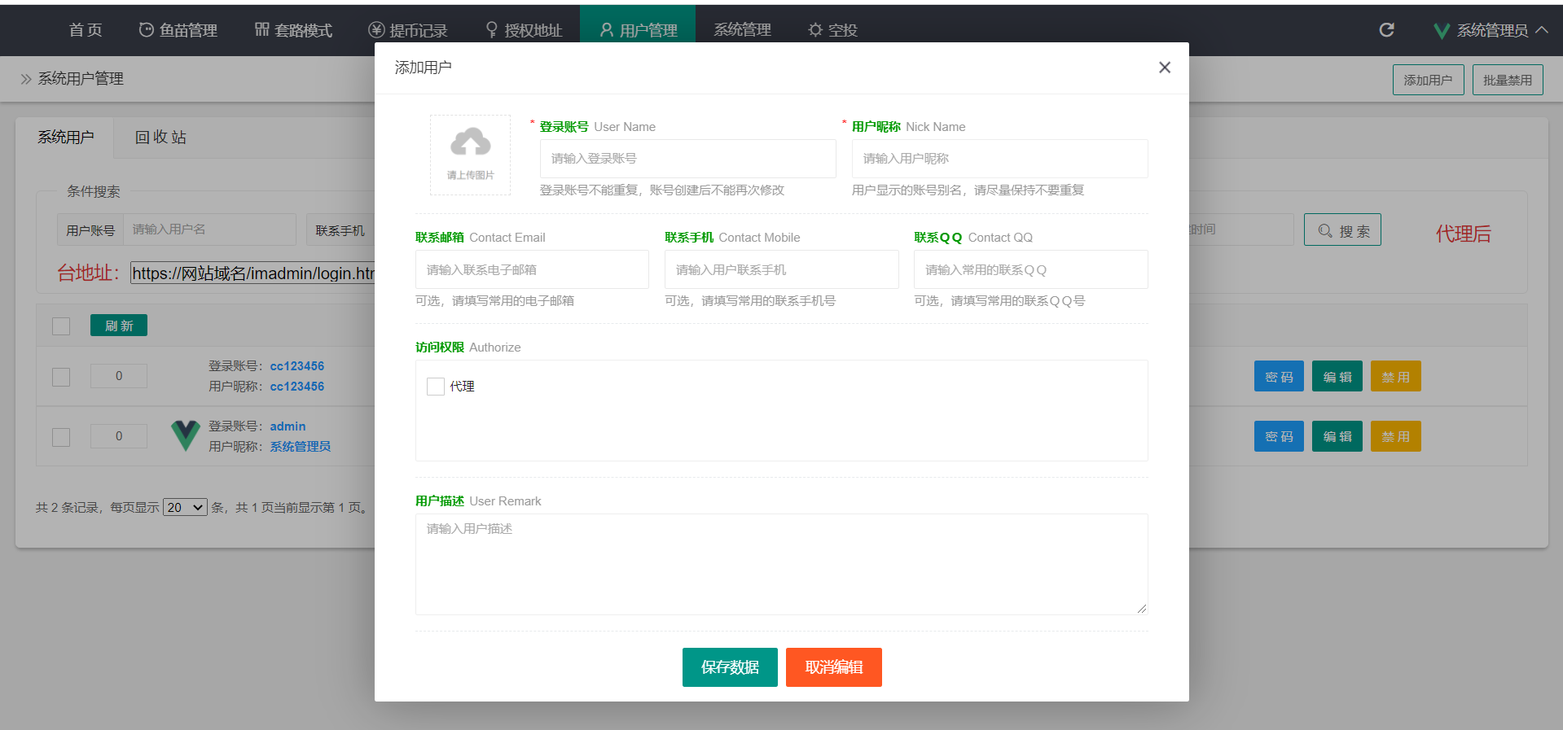Open the cc123456 login account link
This screenshot has height=730, width=1563.
coord(297,366)
